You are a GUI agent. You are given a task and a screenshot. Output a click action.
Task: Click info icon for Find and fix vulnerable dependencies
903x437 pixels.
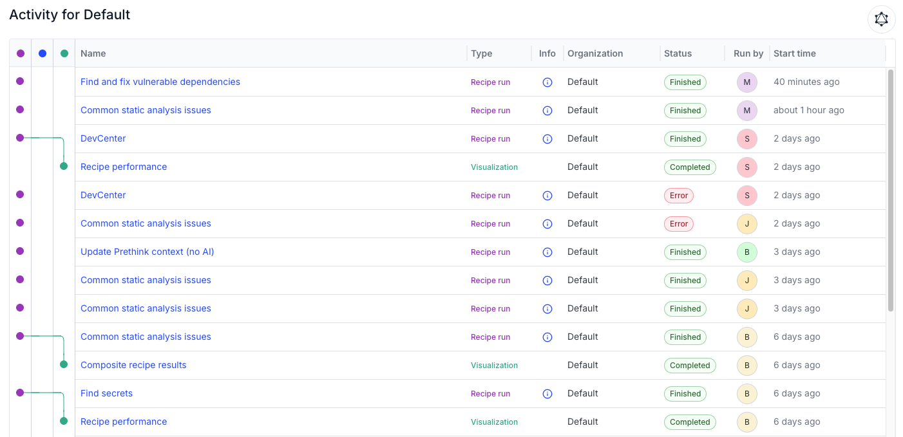547,82
